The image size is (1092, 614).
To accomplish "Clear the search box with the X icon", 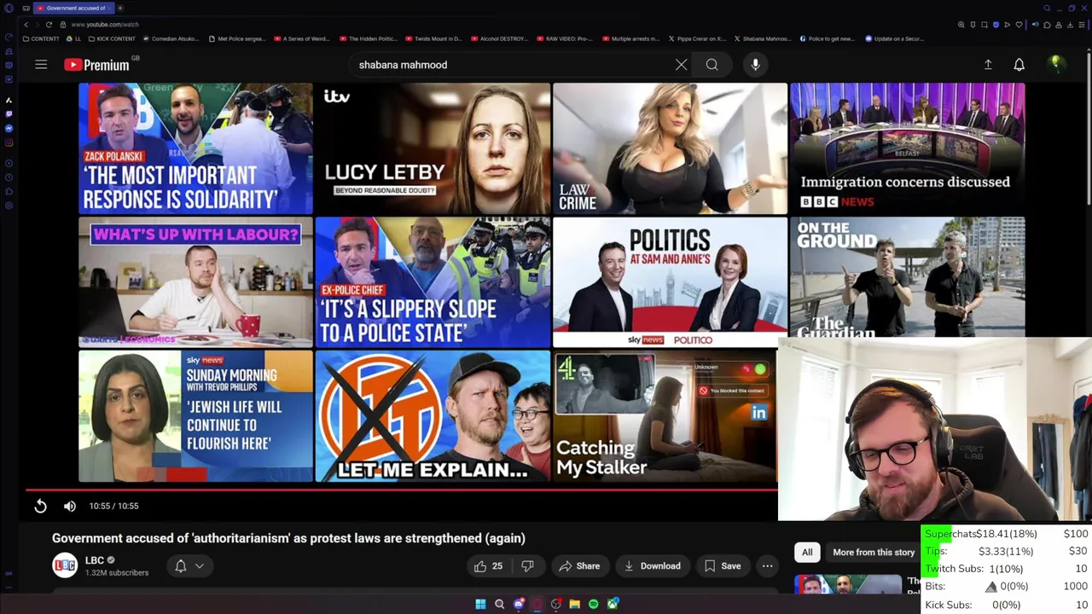I will pos(681,65).
